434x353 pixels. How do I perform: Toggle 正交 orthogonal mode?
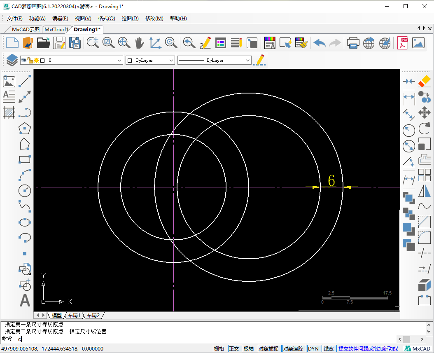click(235, 348)
